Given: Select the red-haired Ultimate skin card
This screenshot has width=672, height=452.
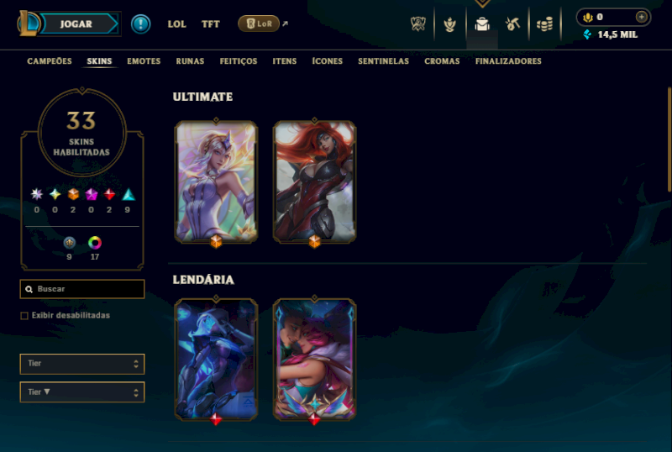Looking at the screenshot, I should pyautogui.click(x=314, y=181).
